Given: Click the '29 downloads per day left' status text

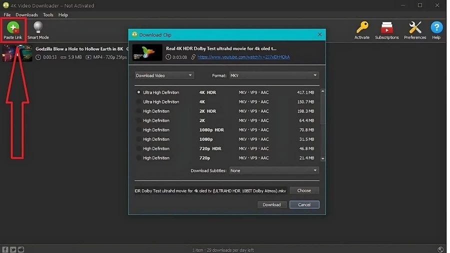Looking at the screenshot, I should tap(230, 250).
